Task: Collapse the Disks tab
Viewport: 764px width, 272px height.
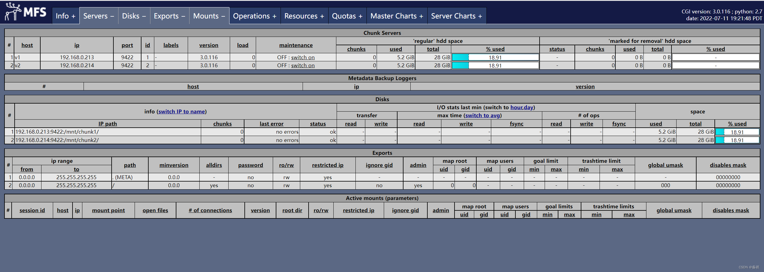Action: click(134, 16)
